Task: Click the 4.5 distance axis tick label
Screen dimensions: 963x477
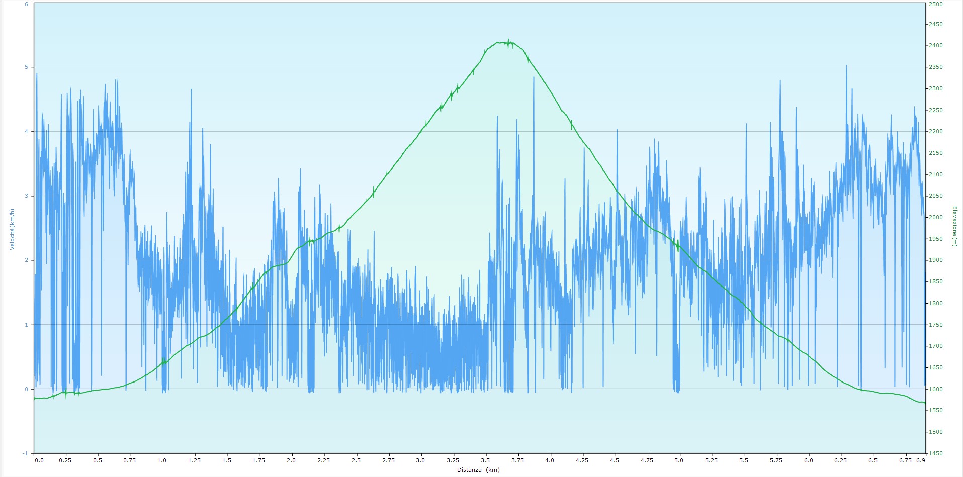Action: click(x=615, y=460)
